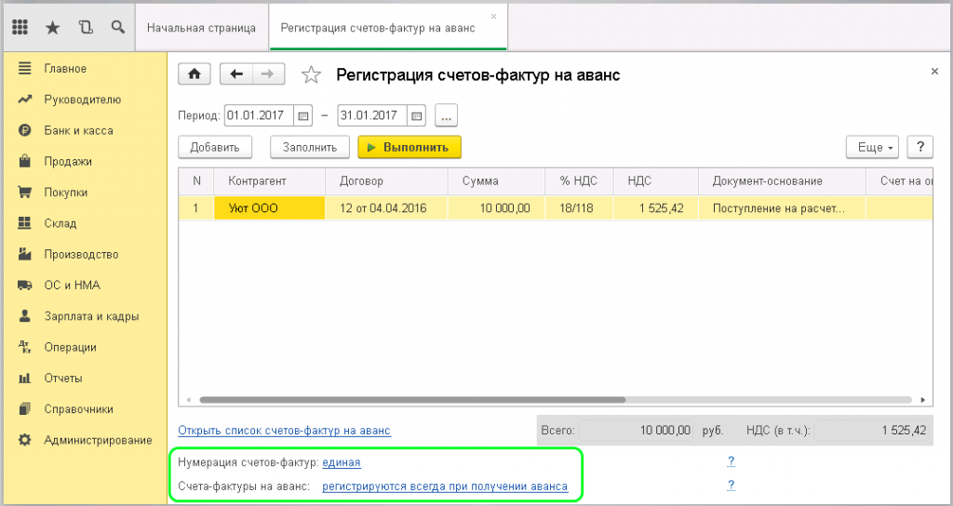This screenshot has width=953, height=506.
Task: Click the search magnifier icon
Action: point(117,28)
